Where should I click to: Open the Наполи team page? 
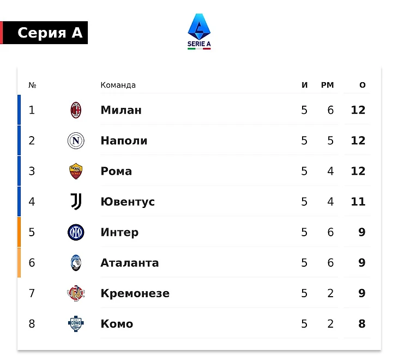coord(124,140)
